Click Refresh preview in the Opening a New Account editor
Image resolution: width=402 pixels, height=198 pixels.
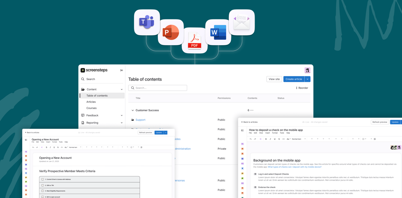145,133
